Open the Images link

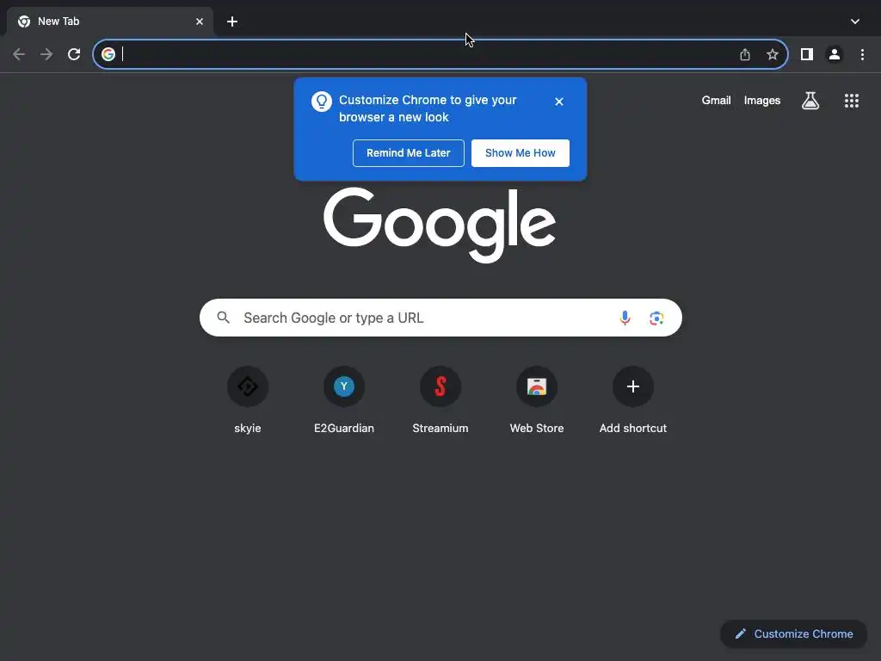point(762,101)
